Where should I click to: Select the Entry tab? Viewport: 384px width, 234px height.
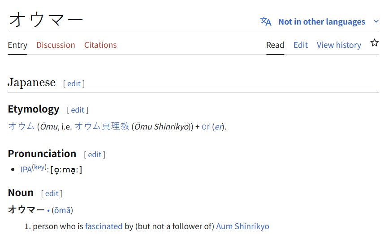coord(17,45)
